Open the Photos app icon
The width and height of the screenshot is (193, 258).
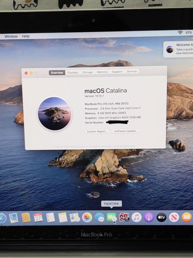pyautogui.click(x=87, y=218)
